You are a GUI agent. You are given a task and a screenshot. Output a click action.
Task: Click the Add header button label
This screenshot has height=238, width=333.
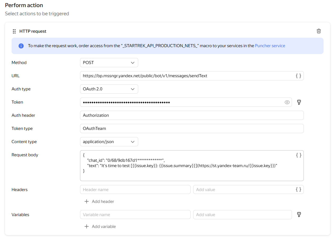[x=103, y=201]
